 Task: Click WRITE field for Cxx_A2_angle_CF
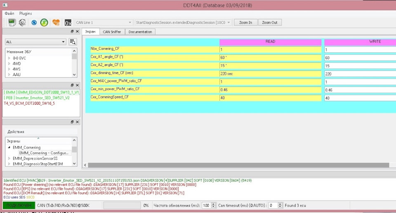tap(360, 66)
